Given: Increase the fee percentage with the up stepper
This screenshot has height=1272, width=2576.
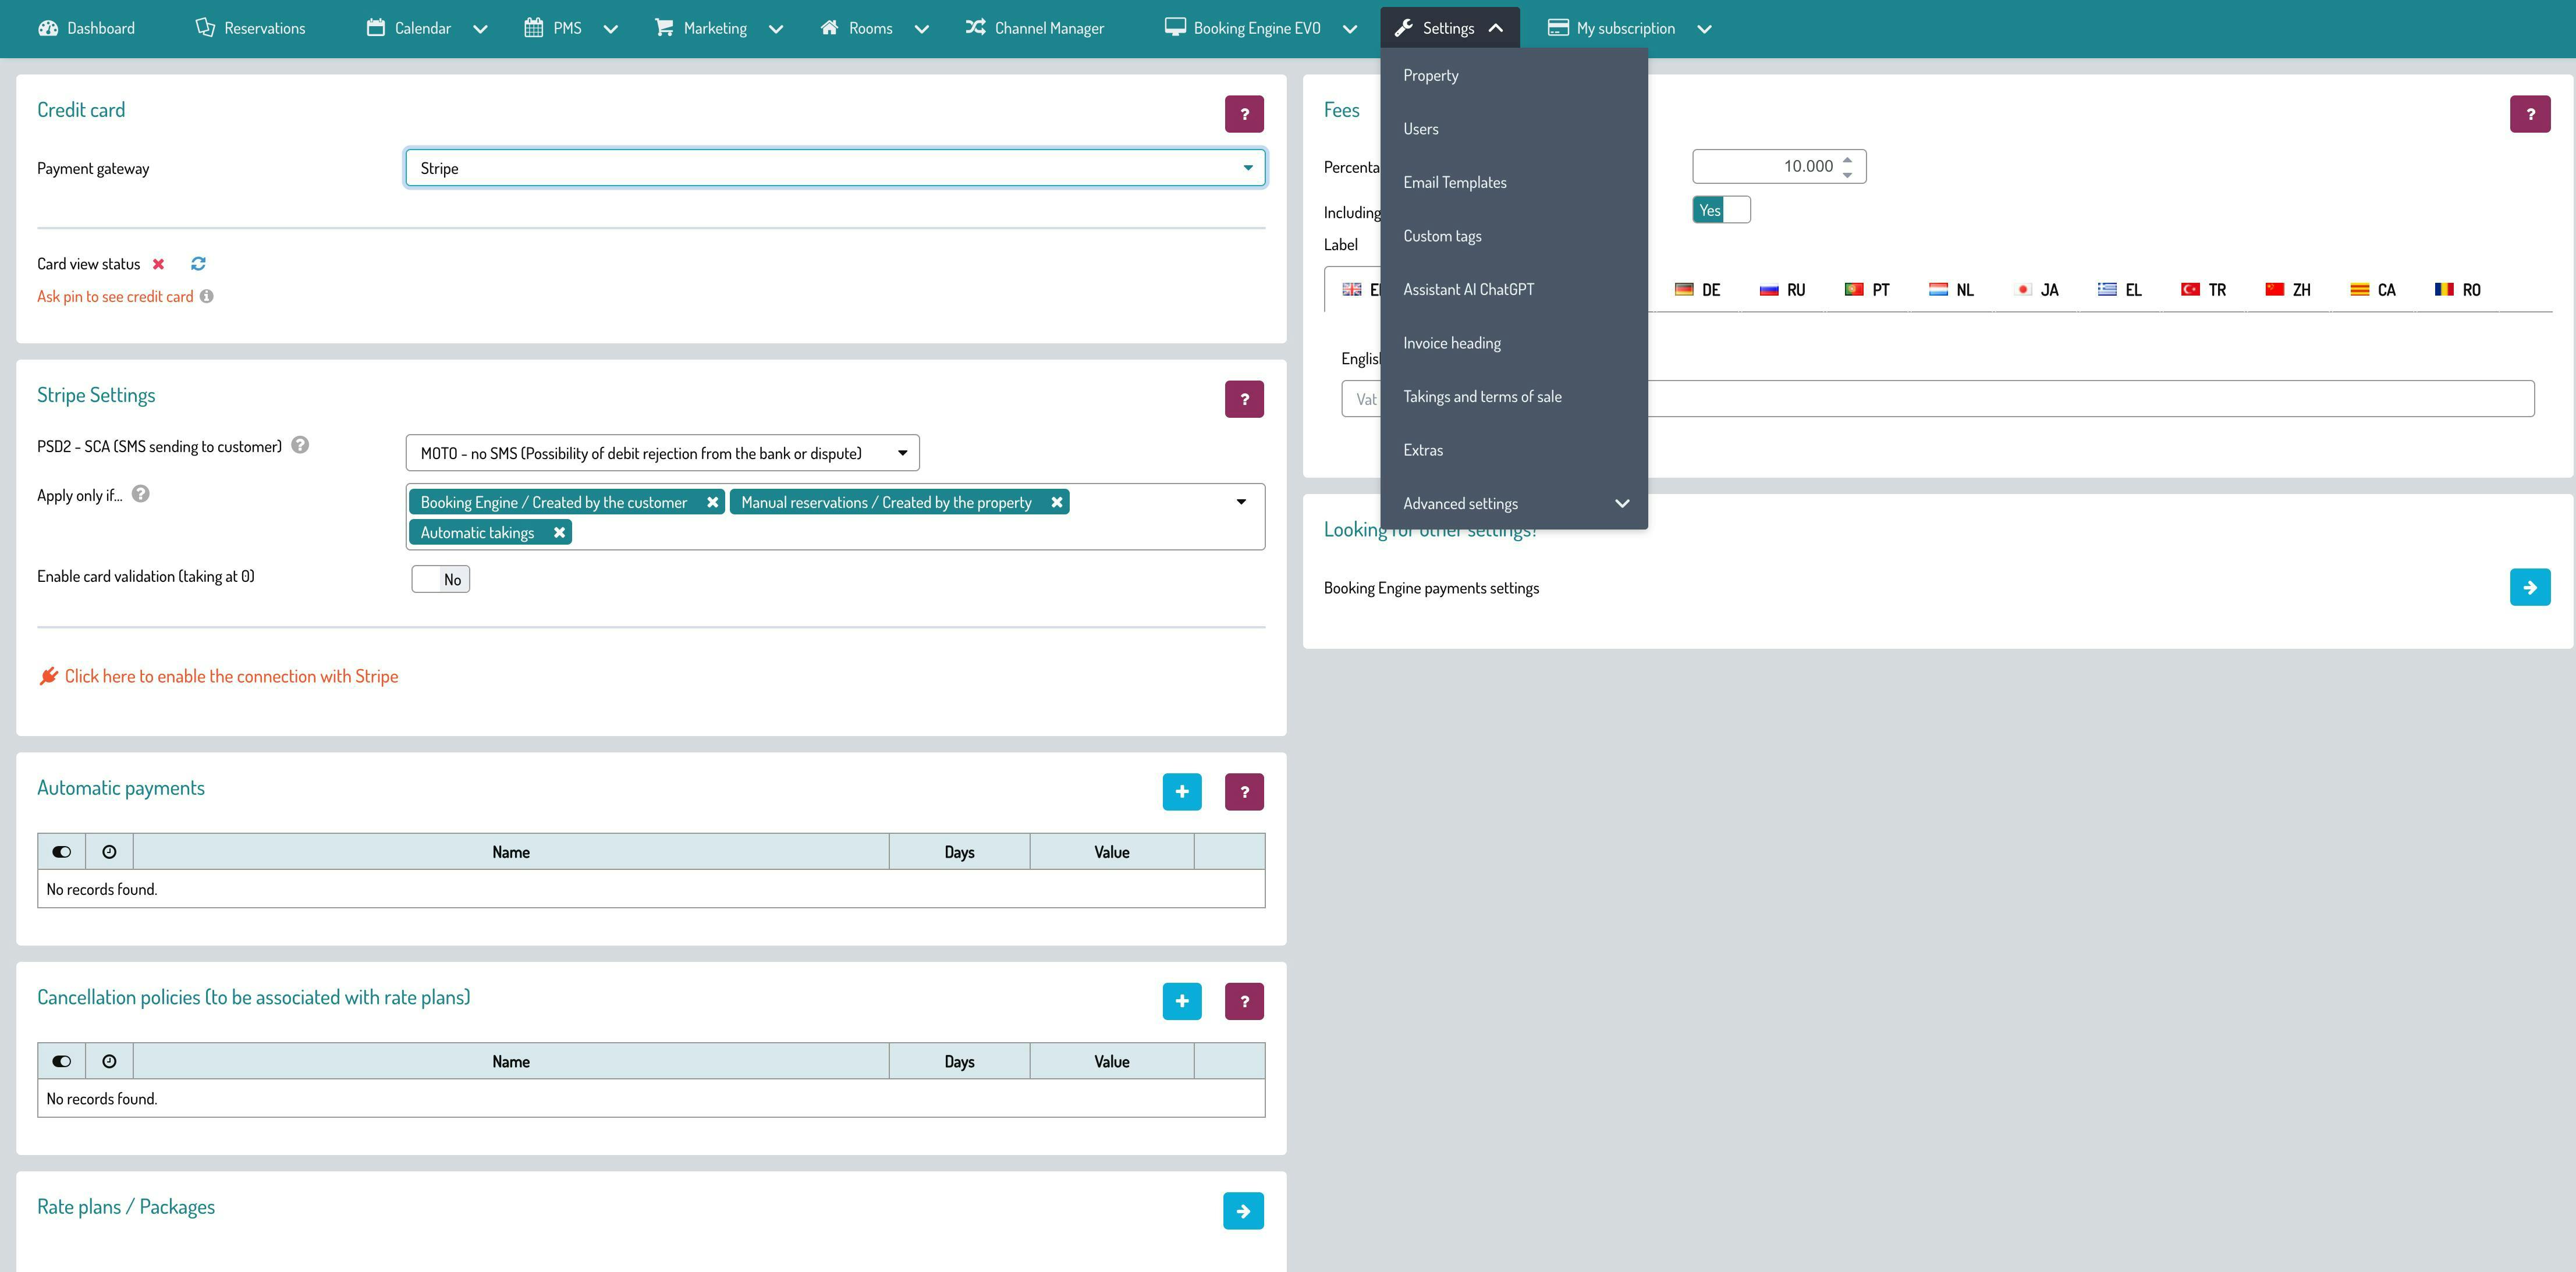Looking at the screenshot, I should click(x=1847, y=159).
